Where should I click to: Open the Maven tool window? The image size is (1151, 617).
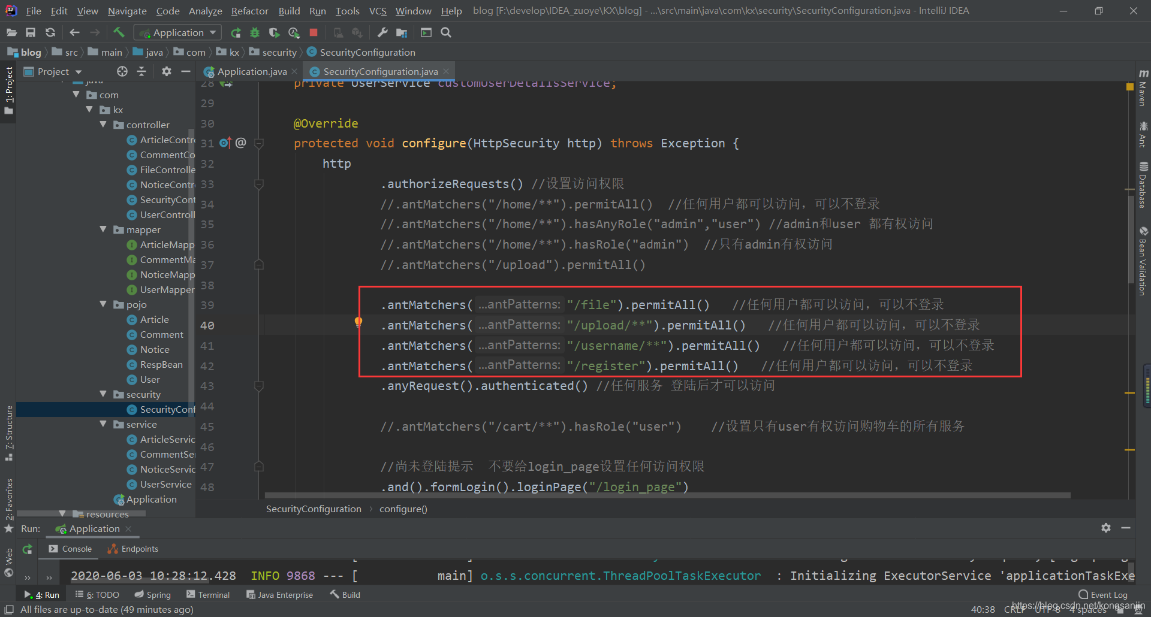tap(1143, 88)
